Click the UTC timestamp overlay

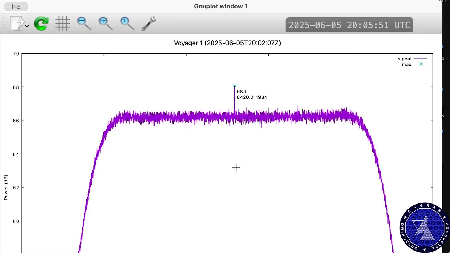tap(349, 25)
